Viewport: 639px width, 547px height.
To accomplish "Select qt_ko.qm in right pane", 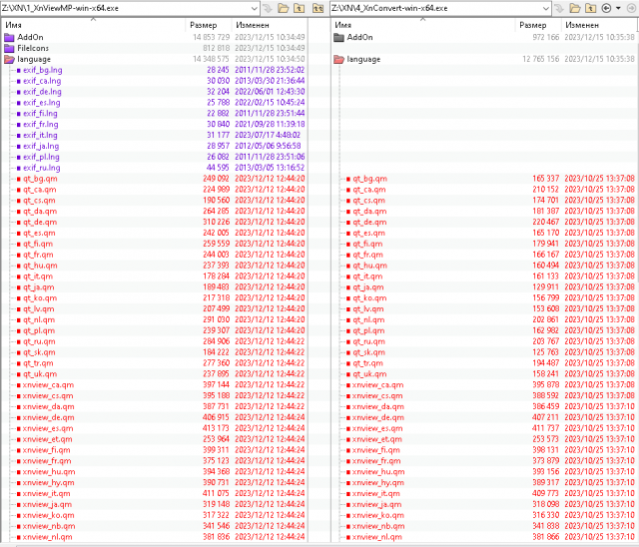I will tap(369, 298).
